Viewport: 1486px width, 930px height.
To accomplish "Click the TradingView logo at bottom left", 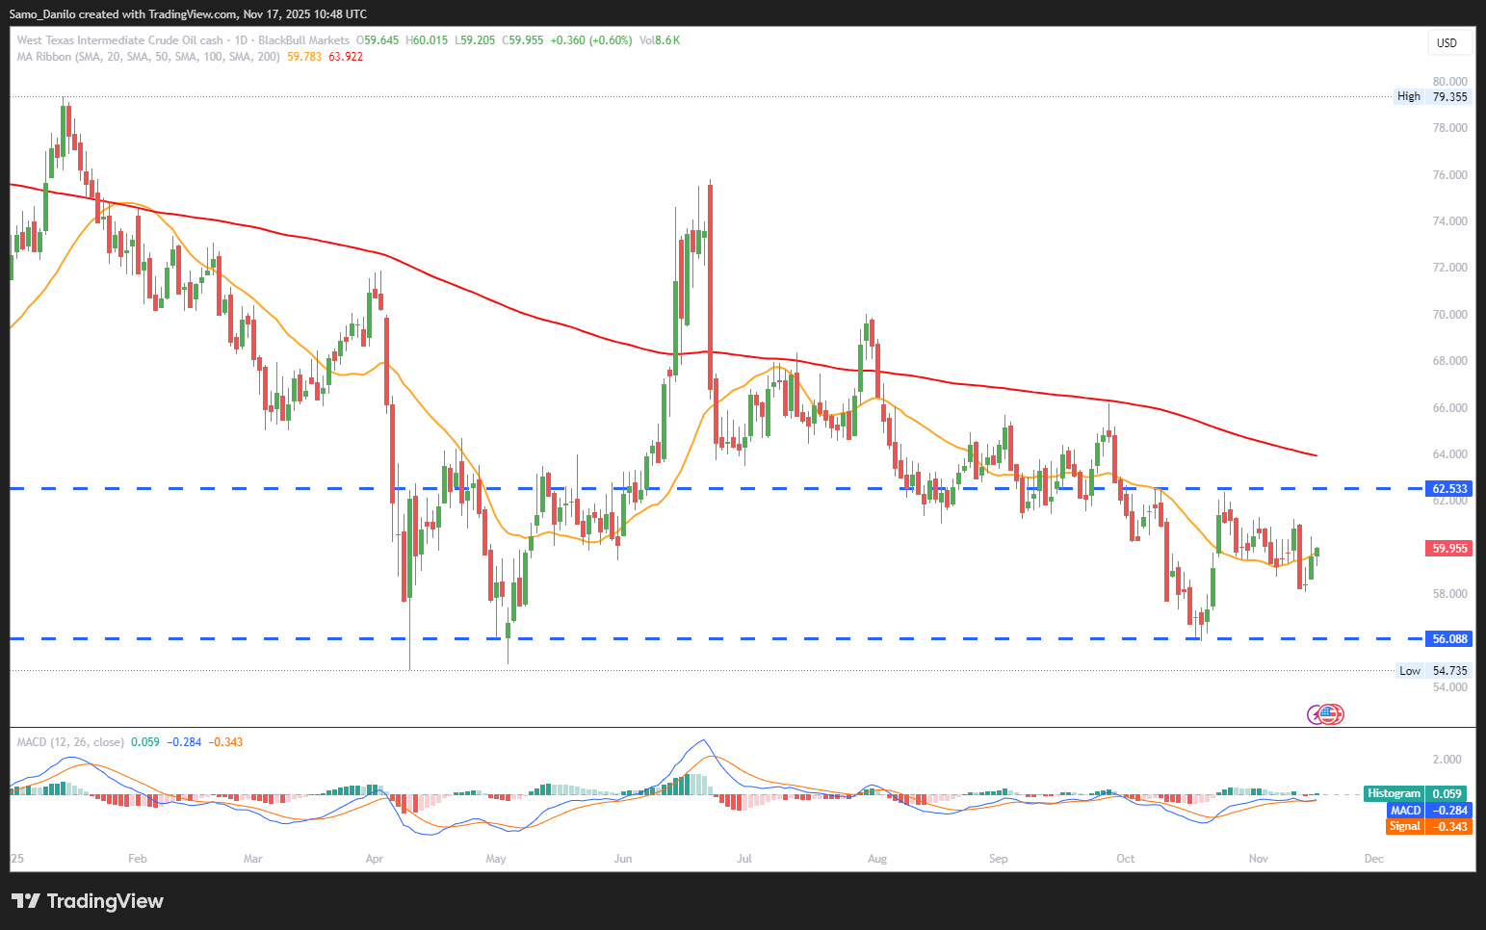I will 88,901.
